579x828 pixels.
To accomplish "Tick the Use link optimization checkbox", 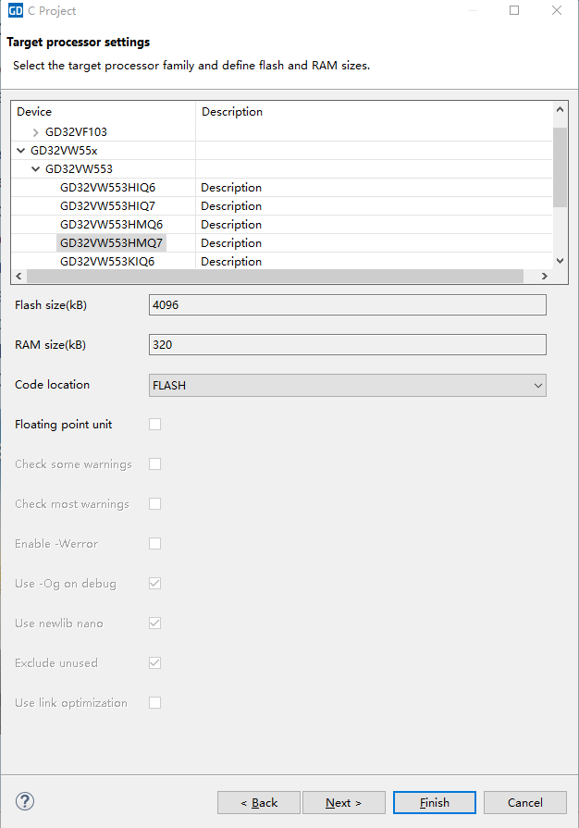I will pos(155,702).
